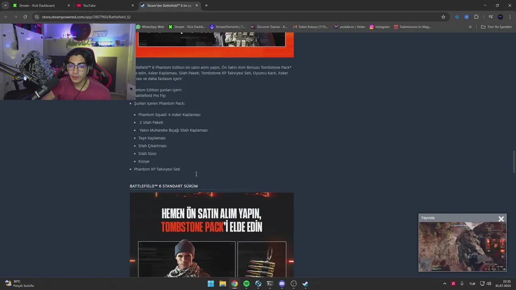The height and width of the screenshot is (290, 516).
Task: Open the Extensions puzzle menu
Action: [476, 17]
